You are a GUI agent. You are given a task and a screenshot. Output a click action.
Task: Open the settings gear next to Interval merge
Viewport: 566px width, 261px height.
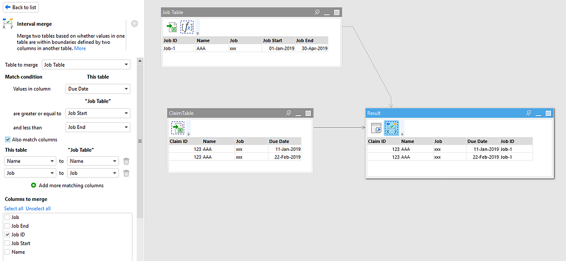(x=135, y=24)
